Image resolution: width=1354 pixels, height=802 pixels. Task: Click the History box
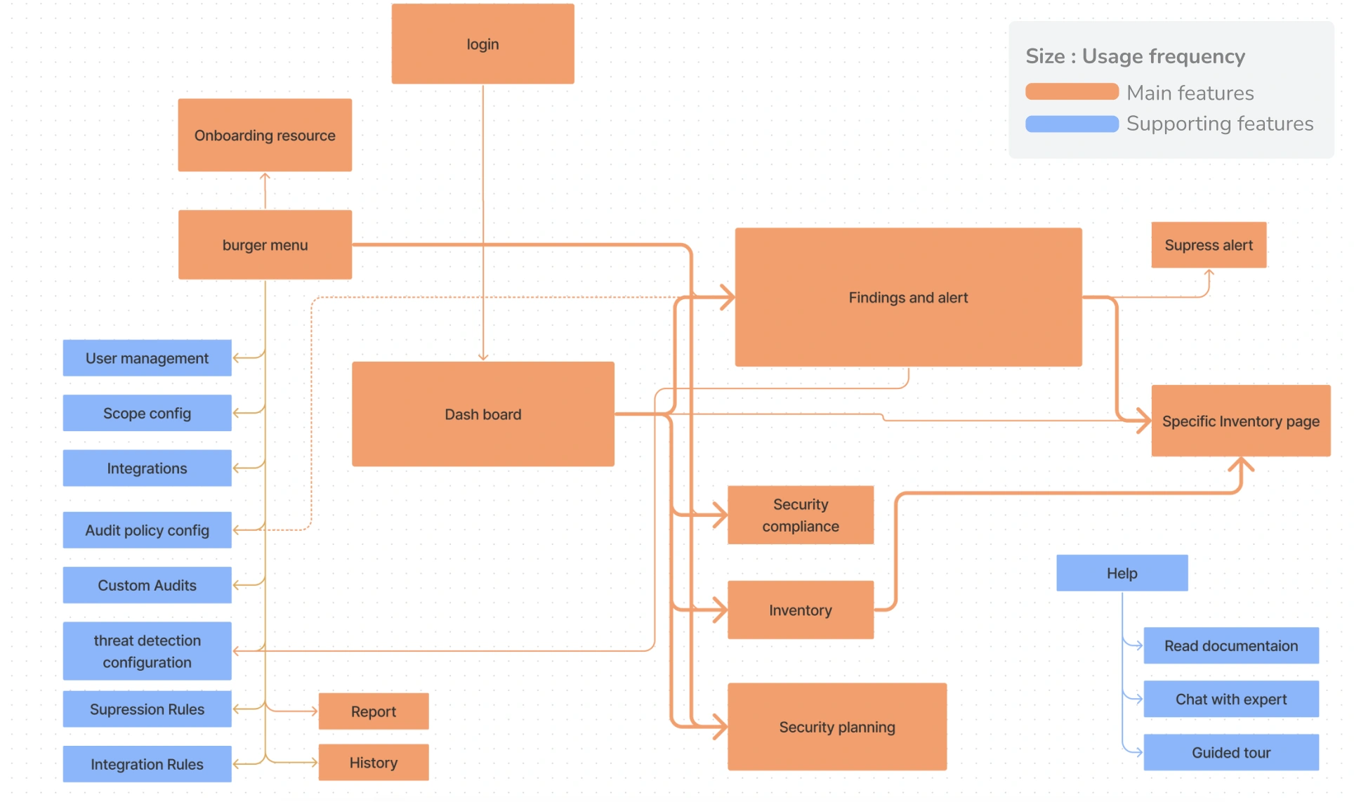pyautogui.click(x=374, y=762)
